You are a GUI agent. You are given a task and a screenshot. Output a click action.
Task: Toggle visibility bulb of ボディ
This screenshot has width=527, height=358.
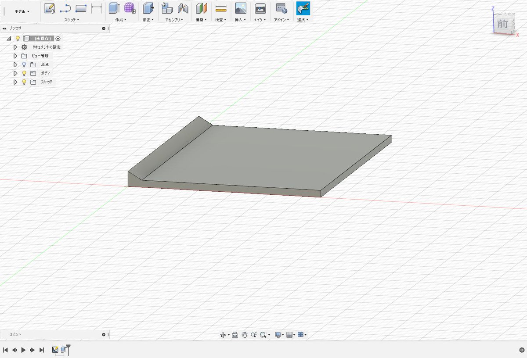tap(24, 73)
